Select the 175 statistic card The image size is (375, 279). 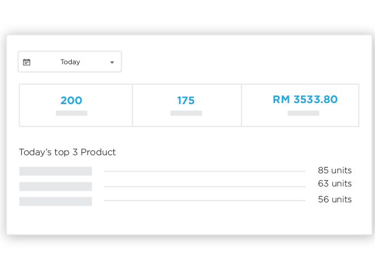pyautogui.click(x=187, y=105)
